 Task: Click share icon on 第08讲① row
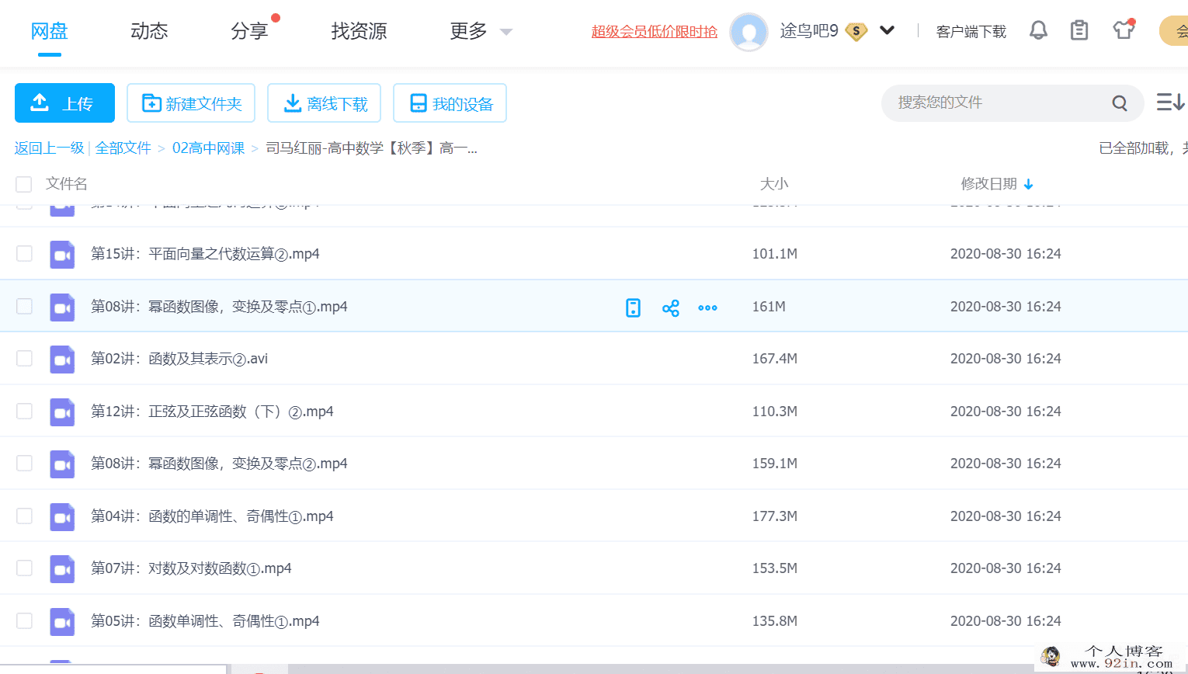(x=671, y=308)
